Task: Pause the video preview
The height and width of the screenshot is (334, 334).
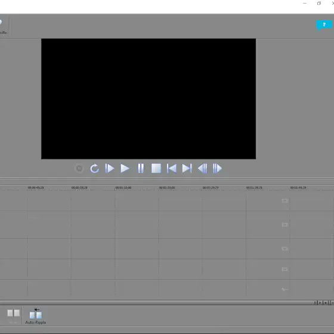Action: (141, 168)
